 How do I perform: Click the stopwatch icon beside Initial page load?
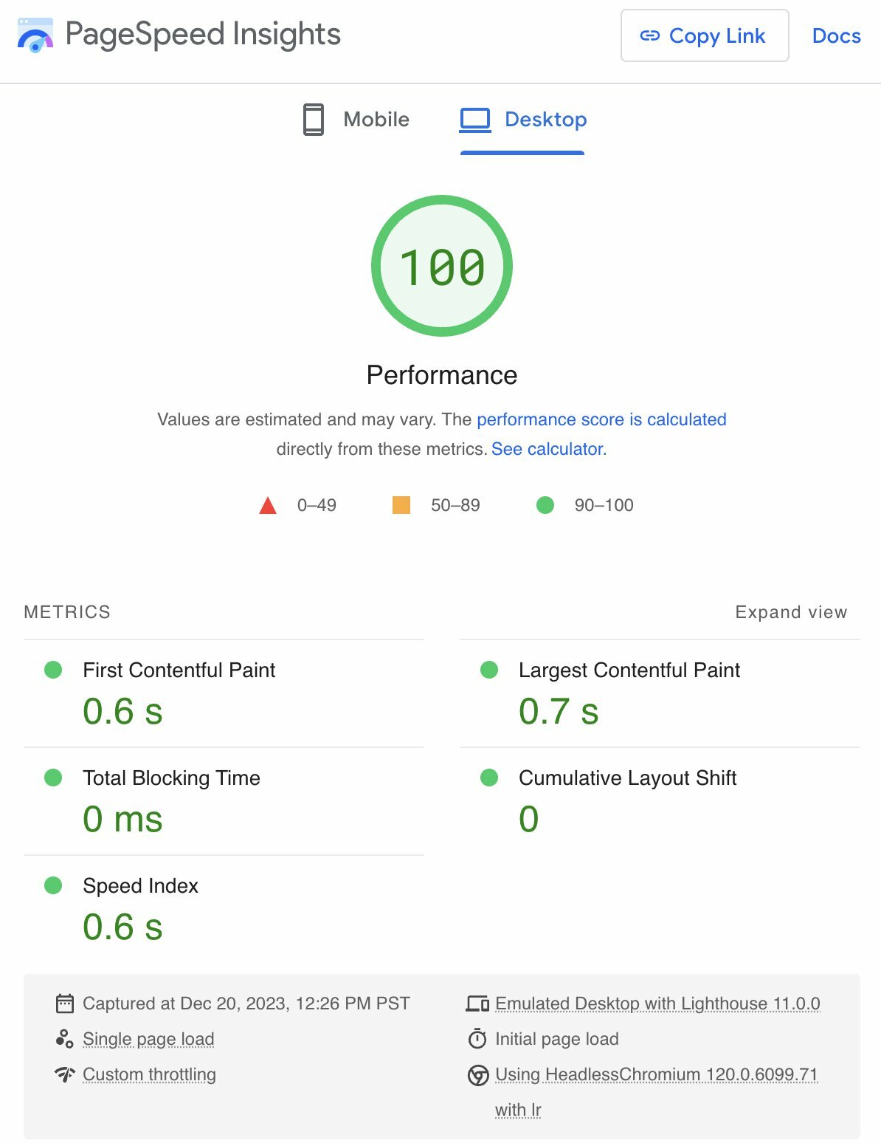[x=477, y=1039]
